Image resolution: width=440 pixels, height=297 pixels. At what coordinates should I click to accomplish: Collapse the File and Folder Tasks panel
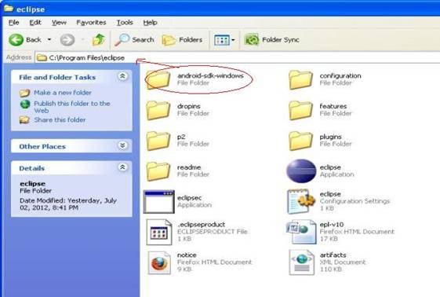(x=122, y=76)
